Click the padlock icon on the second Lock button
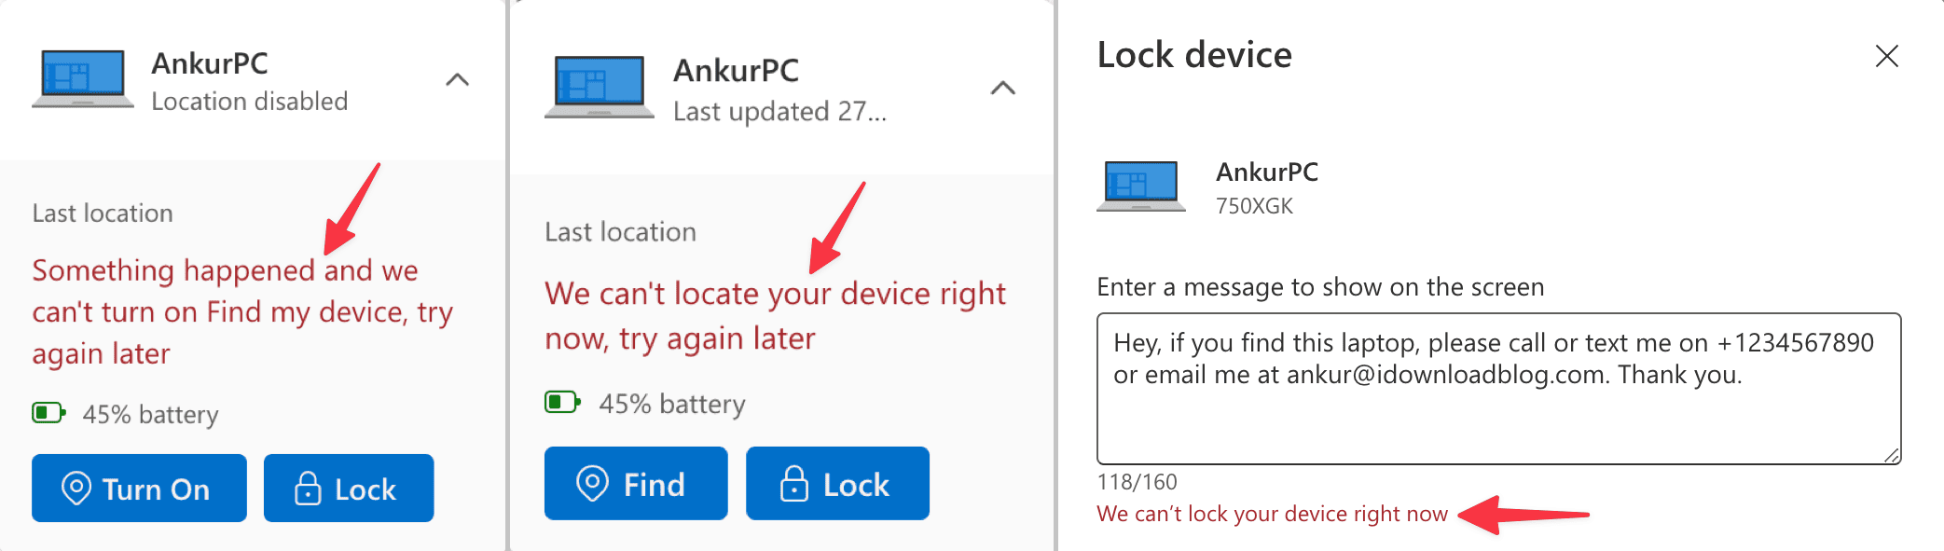Screen dimensions: 1944x551 tap(793, 483)
